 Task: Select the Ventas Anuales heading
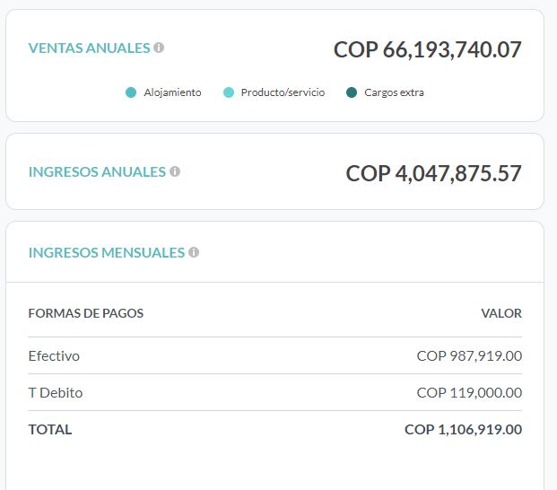89,48
